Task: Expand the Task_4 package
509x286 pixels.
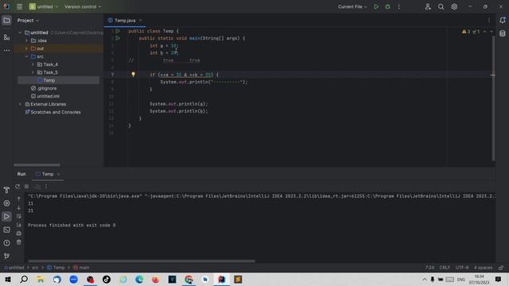Action: pyautogui.click(x=33, y=64)
